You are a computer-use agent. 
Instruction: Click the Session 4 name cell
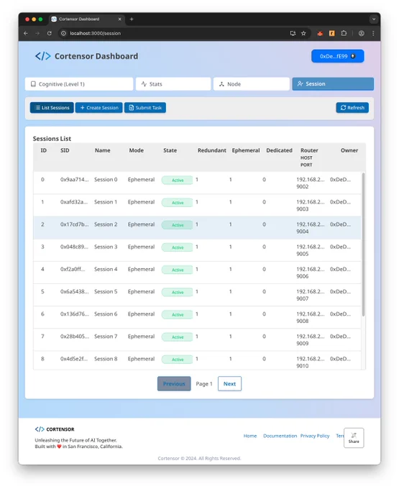pos(106,270)
